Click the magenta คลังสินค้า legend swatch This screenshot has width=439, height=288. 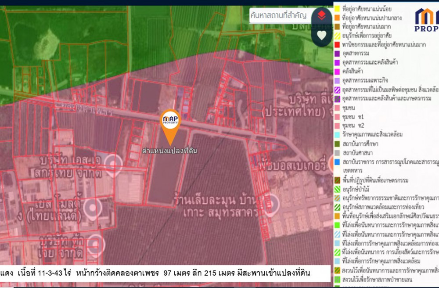click(x=337, y=72)
